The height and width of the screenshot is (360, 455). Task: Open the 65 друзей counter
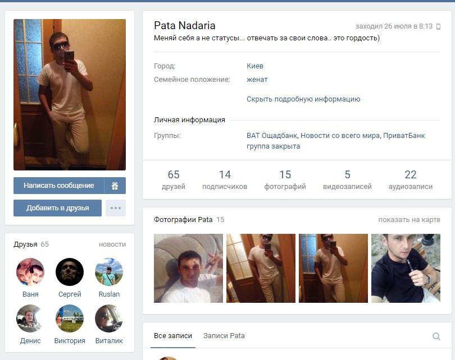(x=173, y=179)
